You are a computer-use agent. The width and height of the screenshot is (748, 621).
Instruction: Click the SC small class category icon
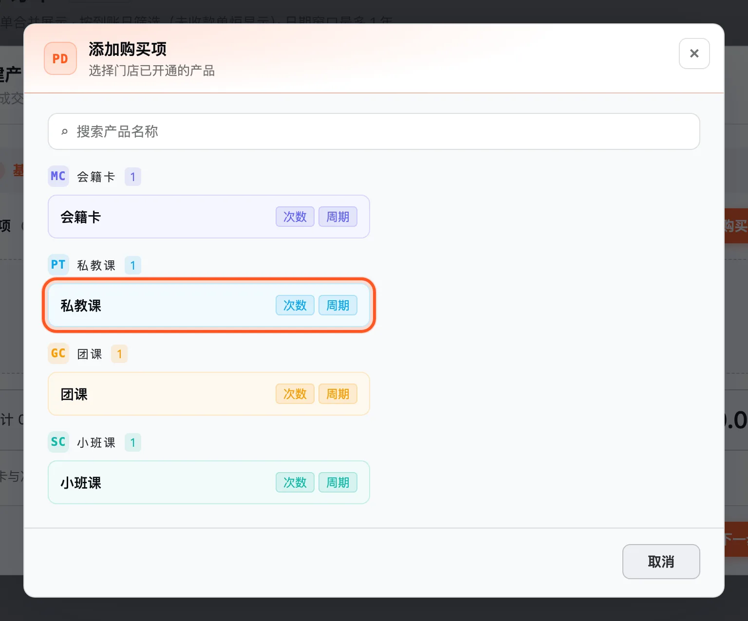(58, 442)
